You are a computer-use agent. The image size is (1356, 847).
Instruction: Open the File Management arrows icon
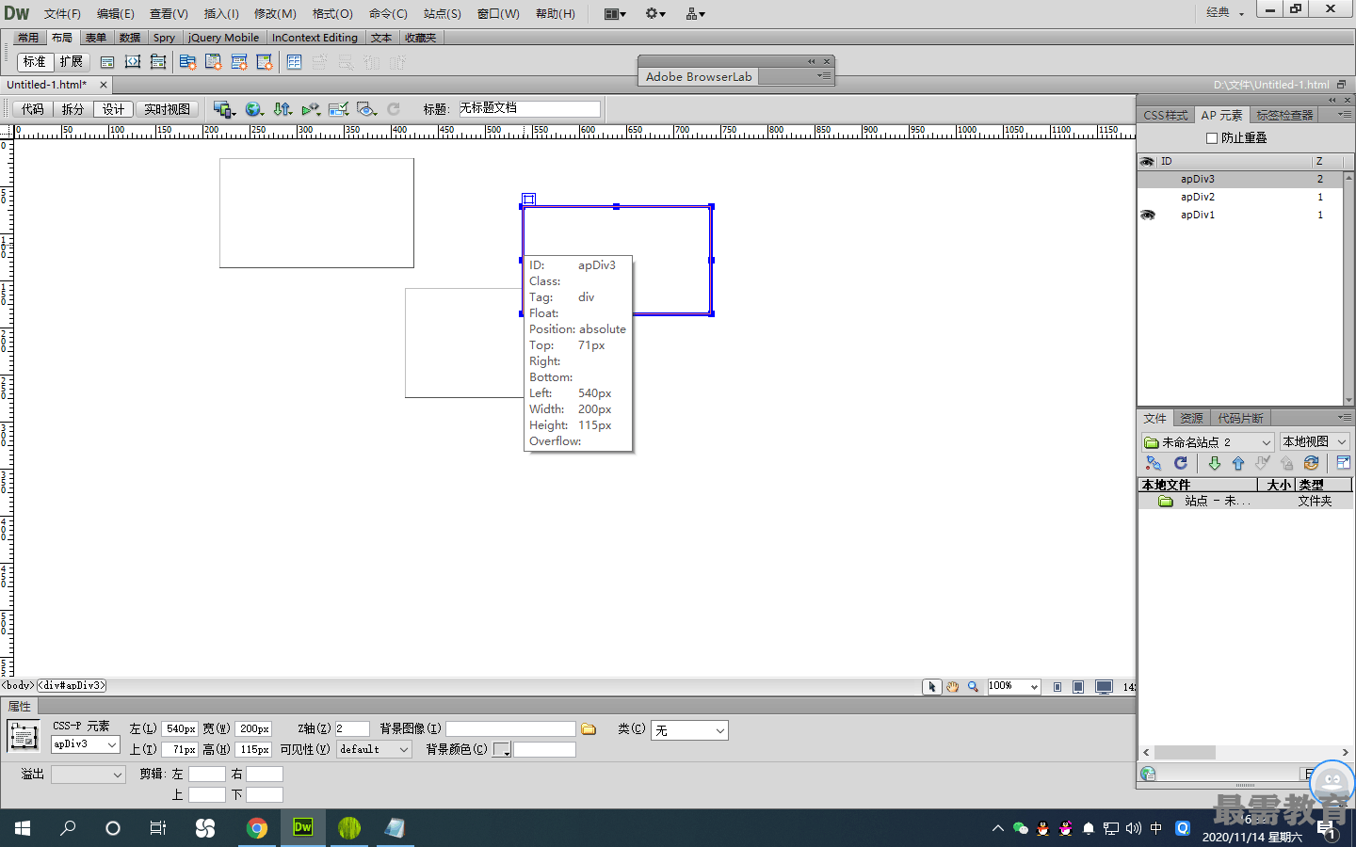pyautogui.click(x=282, y=109)
